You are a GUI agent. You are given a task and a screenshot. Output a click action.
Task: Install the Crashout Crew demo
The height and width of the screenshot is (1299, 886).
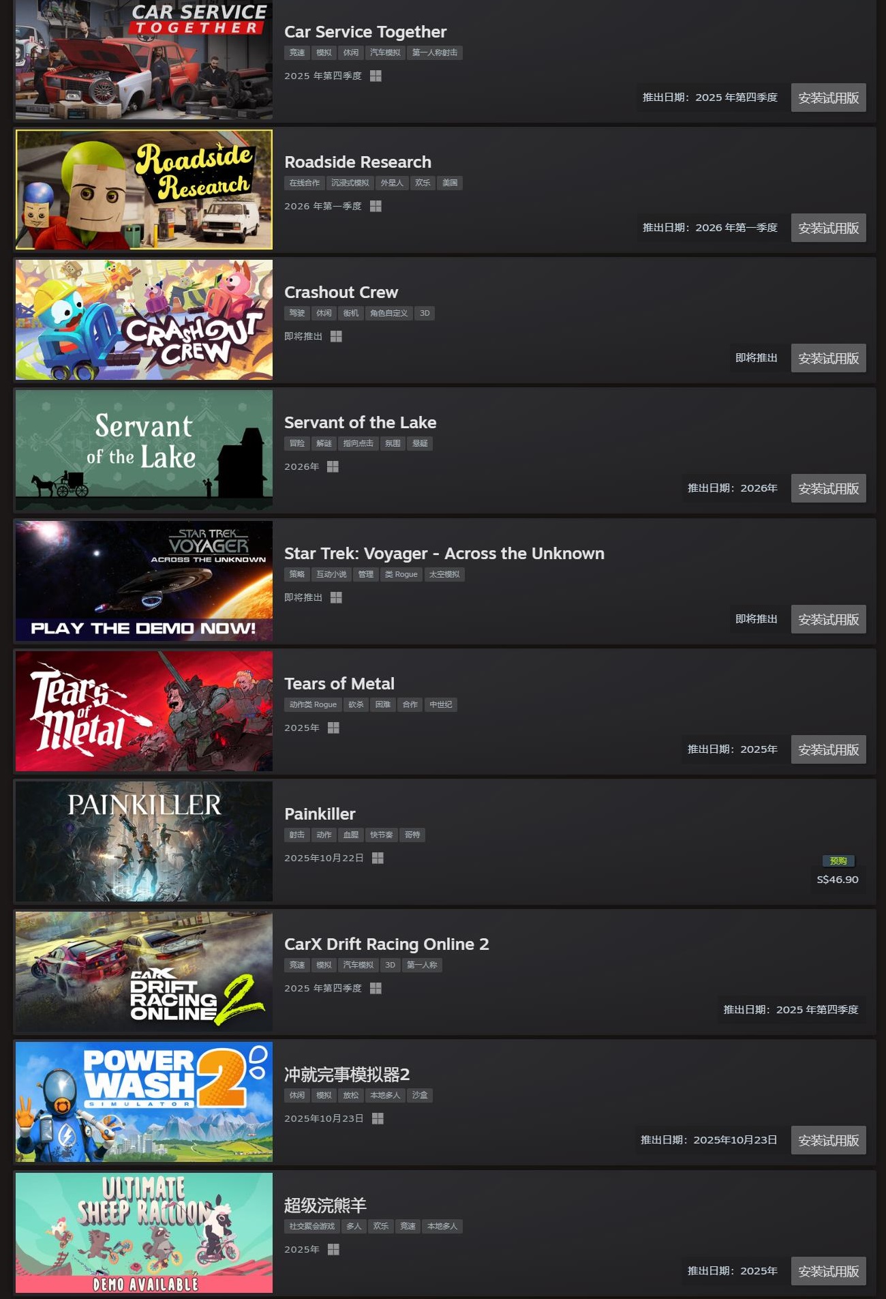coord(828,358)
